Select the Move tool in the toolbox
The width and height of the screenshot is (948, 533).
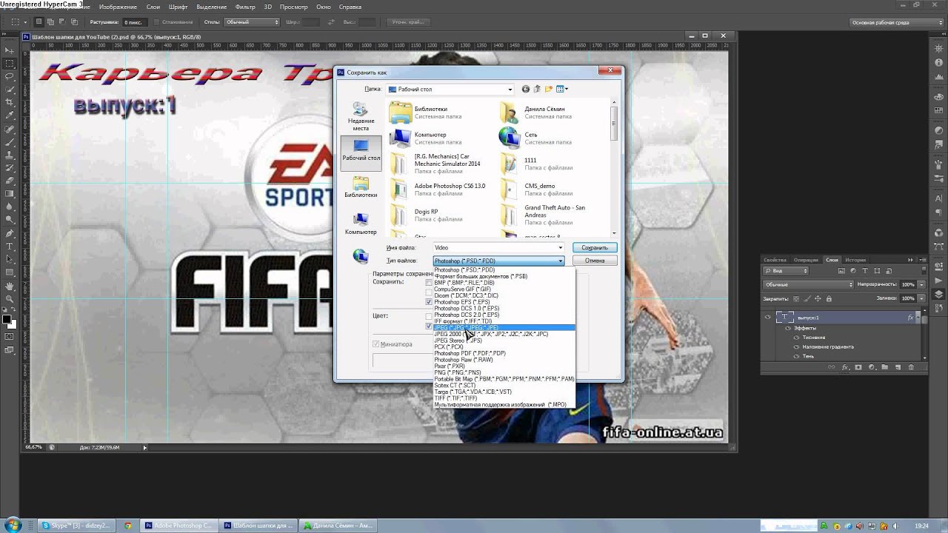point(10,50)
